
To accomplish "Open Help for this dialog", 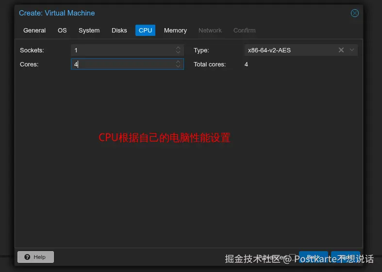I will click(x=35, y=257).
